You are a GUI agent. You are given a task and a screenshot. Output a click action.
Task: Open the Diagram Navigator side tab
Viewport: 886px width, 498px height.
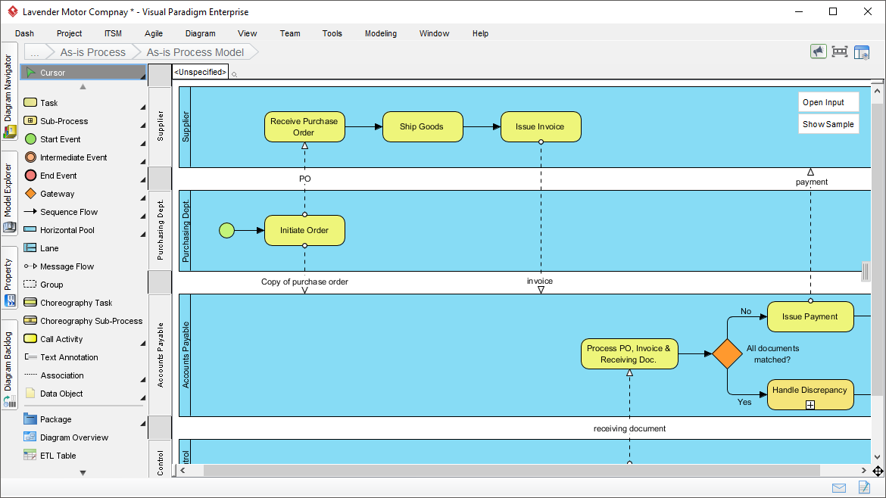9,90
